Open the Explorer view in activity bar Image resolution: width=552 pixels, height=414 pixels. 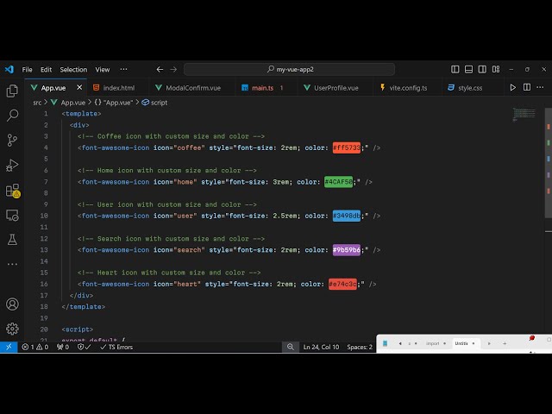pyautogui.click(x=12, y=91)
